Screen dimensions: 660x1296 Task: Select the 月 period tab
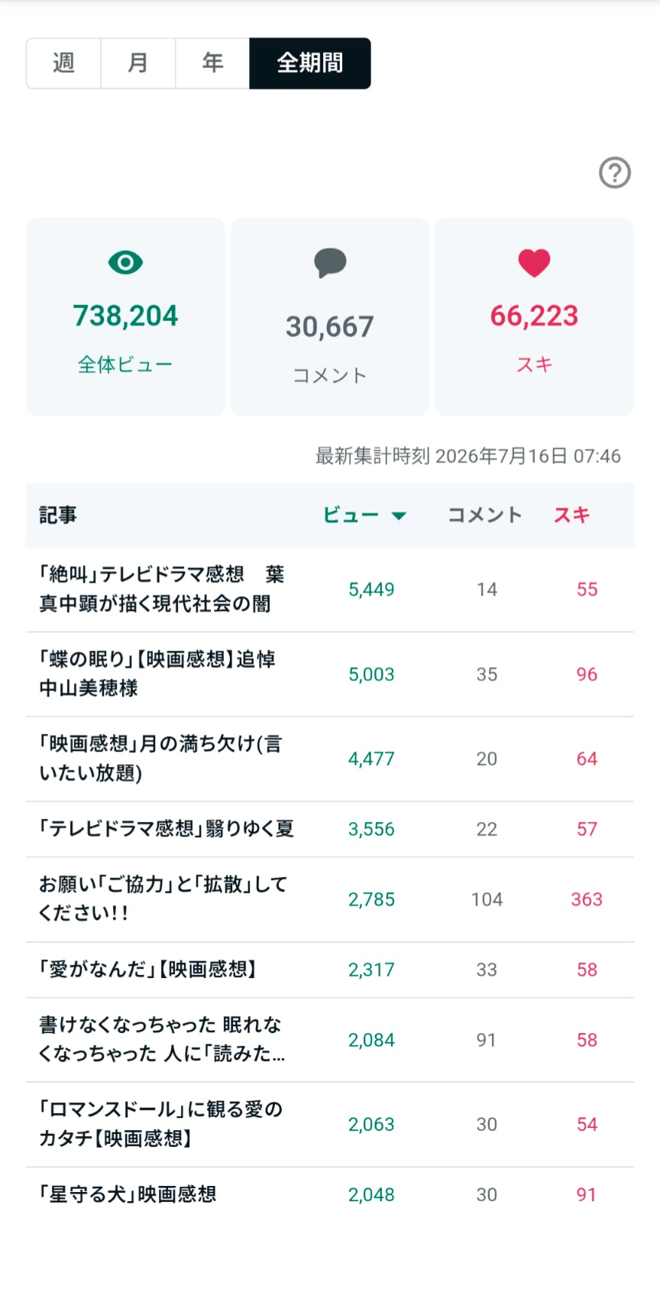click(x=138, y=63)
